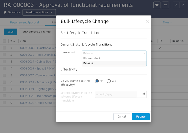
Task: Select the No effectivity radio button
Action: [97, 81]
